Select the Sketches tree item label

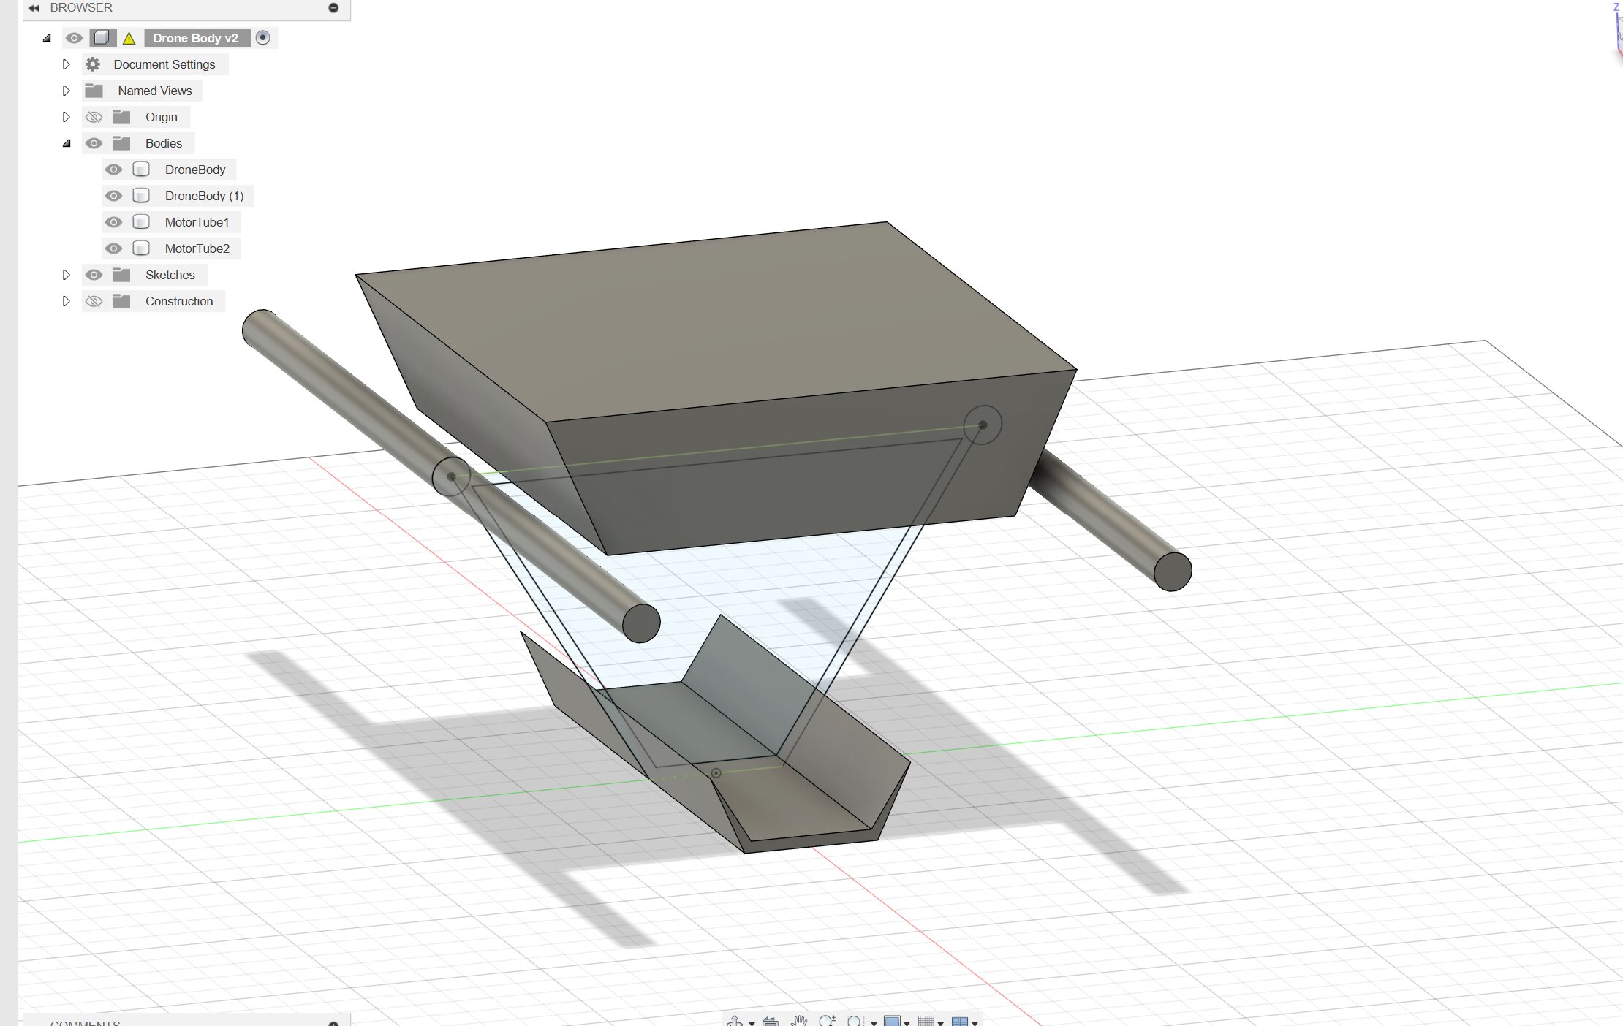pyautogui.click(x=170, y=275)
